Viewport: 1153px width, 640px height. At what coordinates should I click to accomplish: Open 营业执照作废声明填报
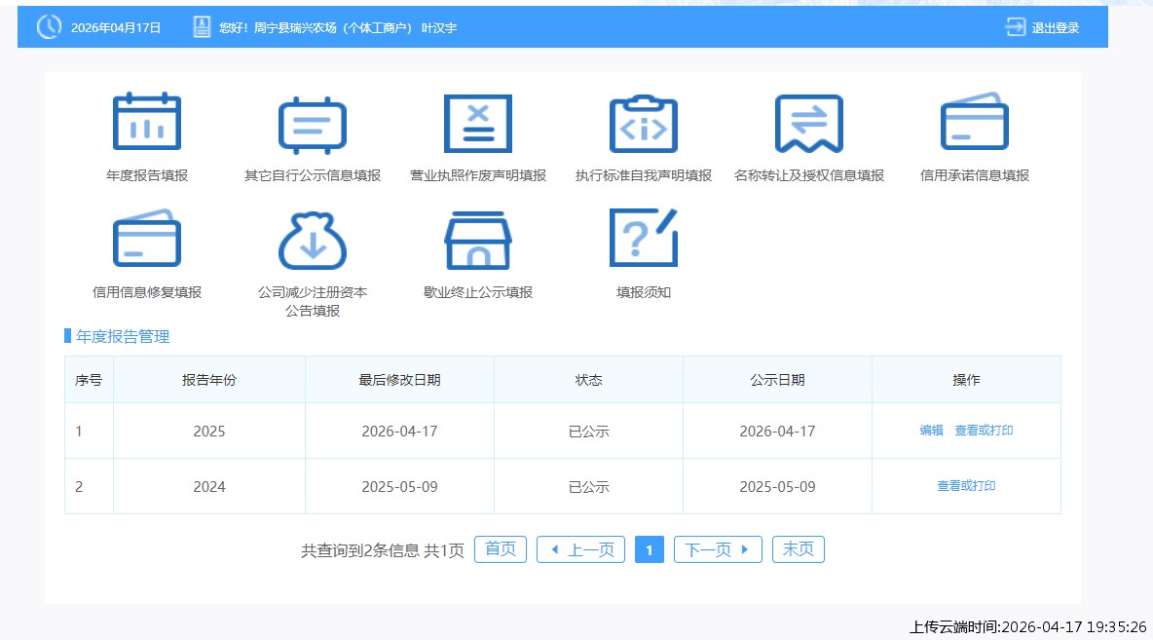(477, 124)
